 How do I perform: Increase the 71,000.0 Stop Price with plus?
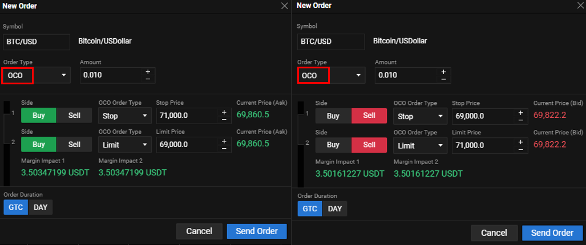224,112
